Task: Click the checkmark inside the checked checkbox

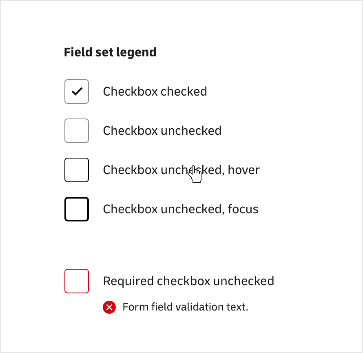Action: point(77,92)
